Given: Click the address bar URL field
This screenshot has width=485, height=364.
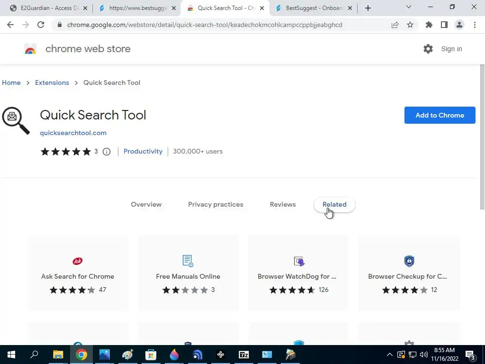Looking at the screenshot, I should [204, 25].
